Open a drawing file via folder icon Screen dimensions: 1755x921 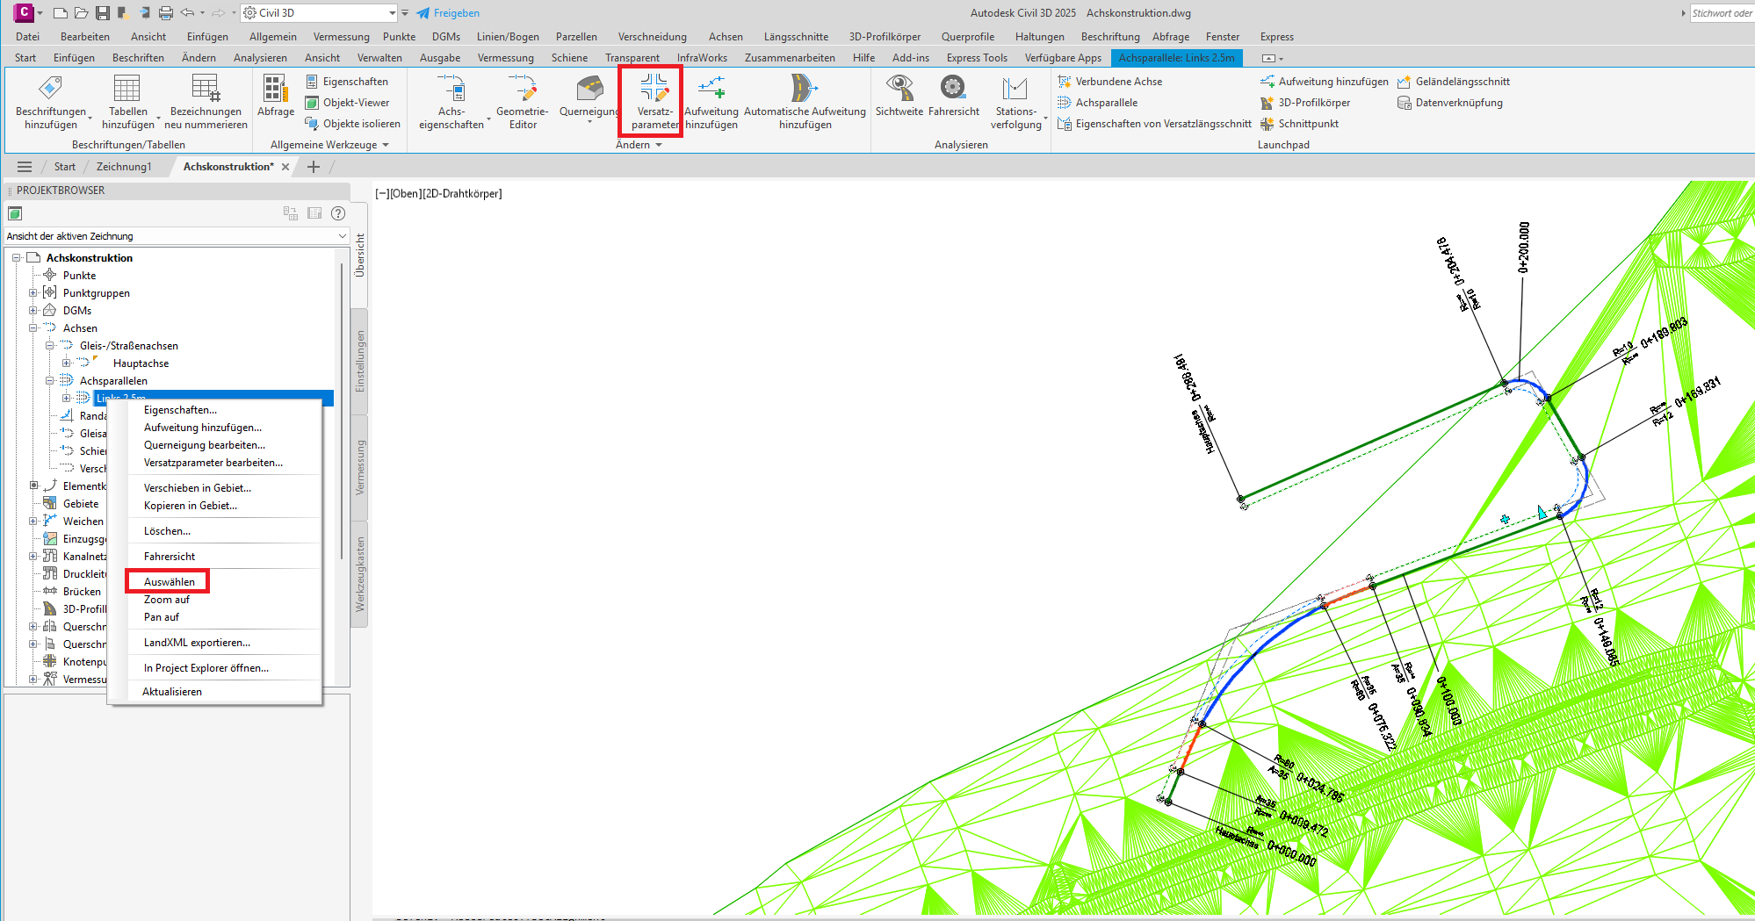[81, 13]
